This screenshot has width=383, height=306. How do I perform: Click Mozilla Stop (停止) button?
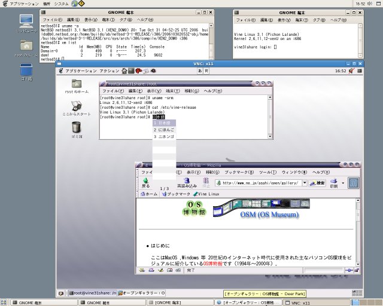click(x=206, y=183)
